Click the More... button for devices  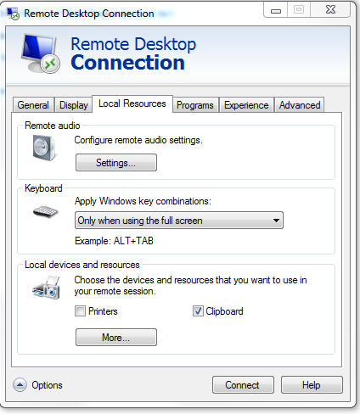(116, 338)
